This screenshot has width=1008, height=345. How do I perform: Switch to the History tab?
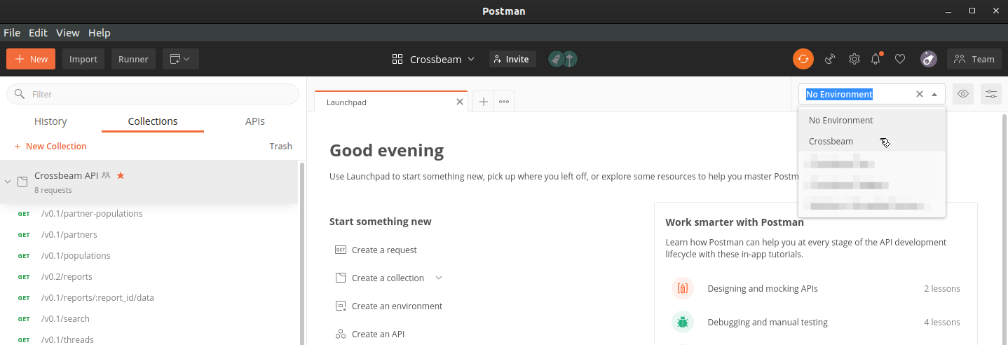[x=50, y=121]
